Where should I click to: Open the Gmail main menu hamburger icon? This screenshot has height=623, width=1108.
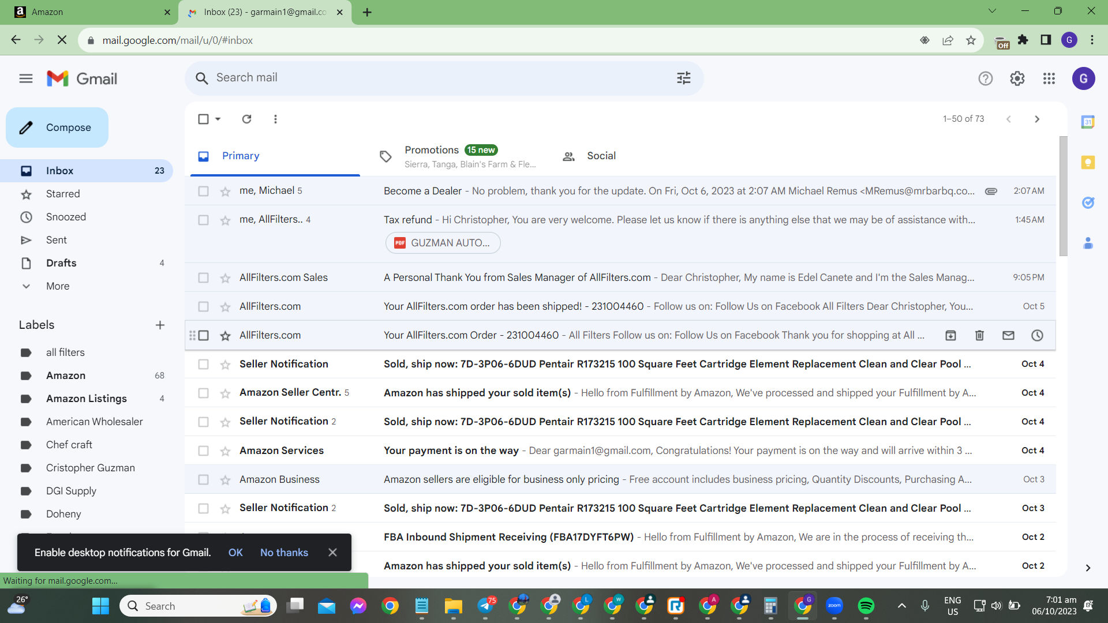pos(26,78)
